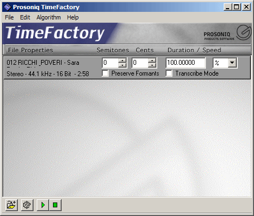This screenshot has height=216, width=254.
Task: Enable Preserve Formants checkbox
Action: (105, 73)
